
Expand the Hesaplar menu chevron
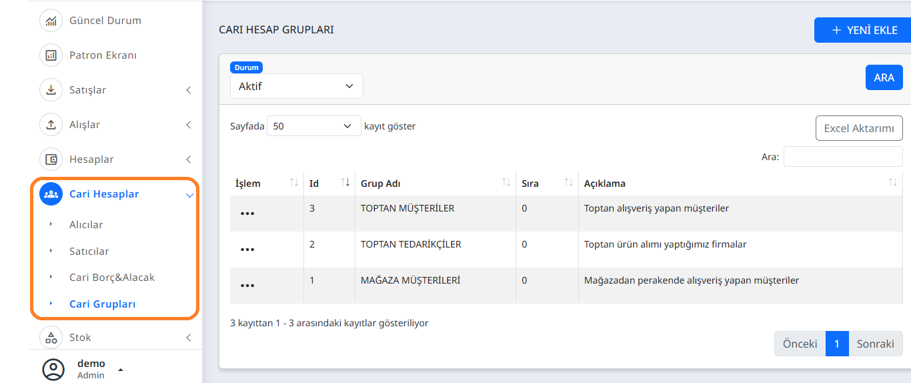[x=189, y=159]
